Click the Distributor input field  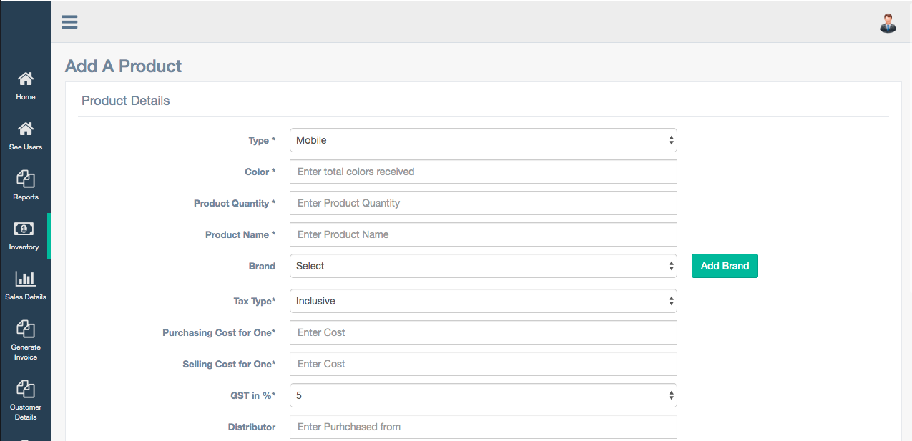pos(483,427)
